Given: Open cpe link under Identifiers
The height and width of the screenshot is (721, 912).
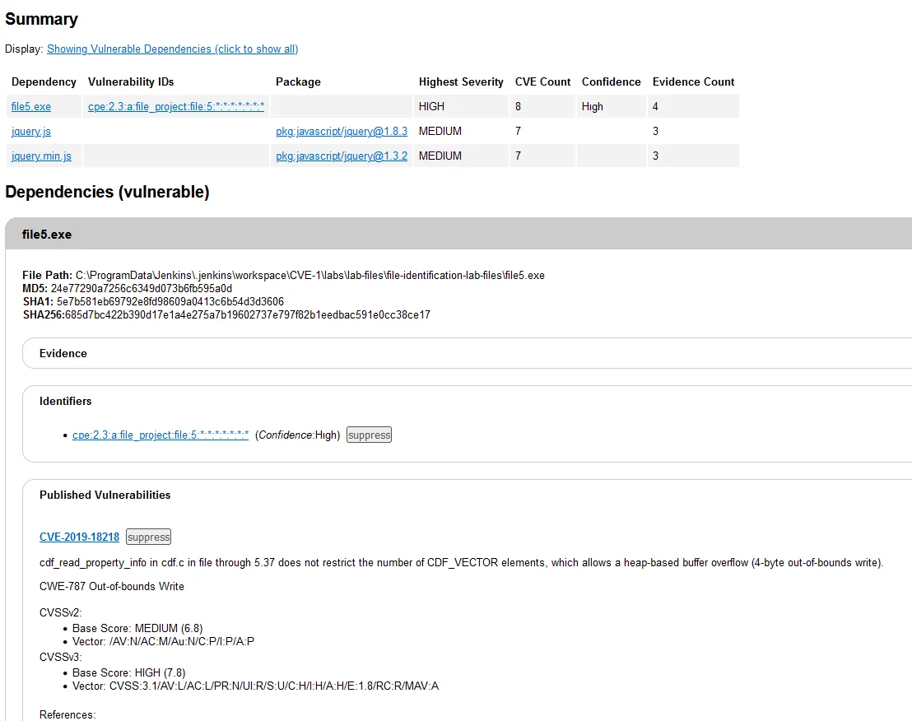Looking at the screenshot, I should click(x=161, y=435).
